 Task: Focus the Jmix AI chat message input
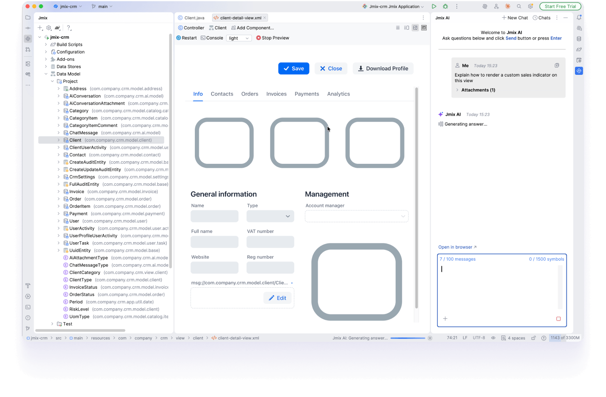coord(499,287)
